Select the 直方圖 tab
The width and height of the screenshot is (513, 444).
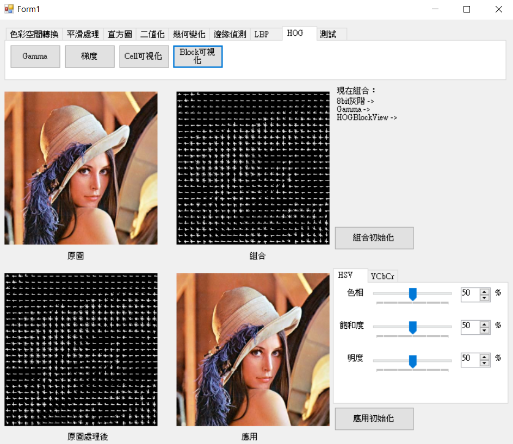(120, 34)
